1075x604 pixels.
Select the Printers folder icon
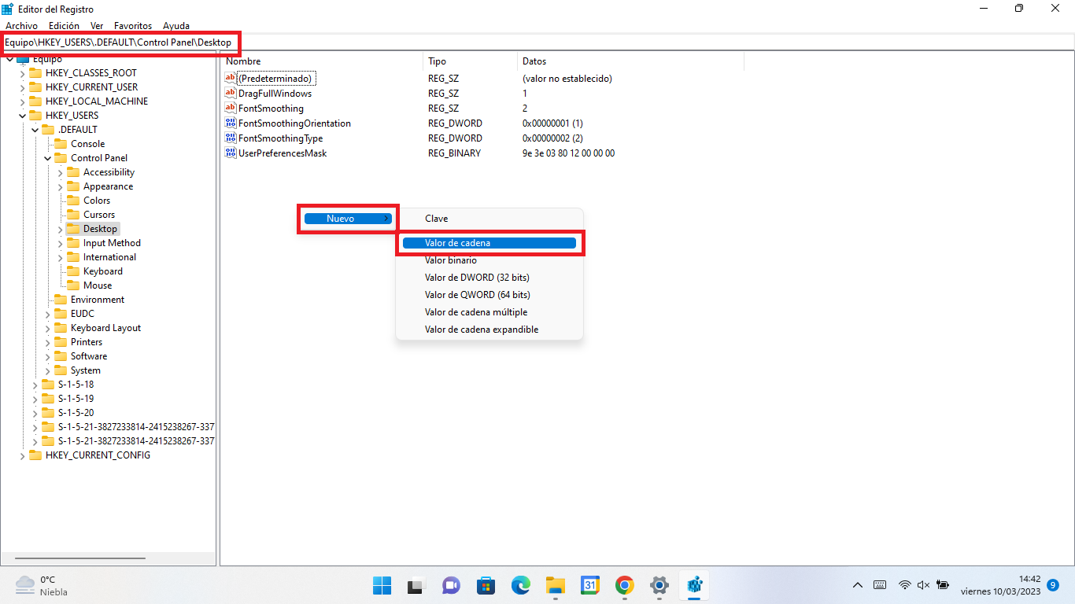pos(61,342)
